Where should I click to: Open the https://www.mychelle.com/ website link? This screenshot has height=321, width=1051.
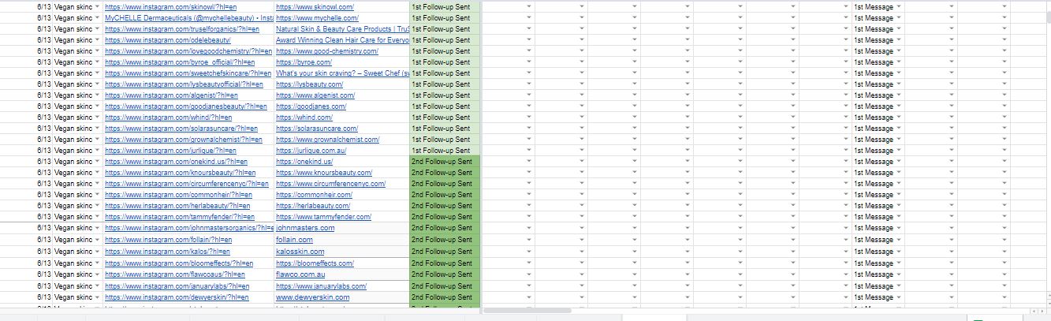[317, 17]
